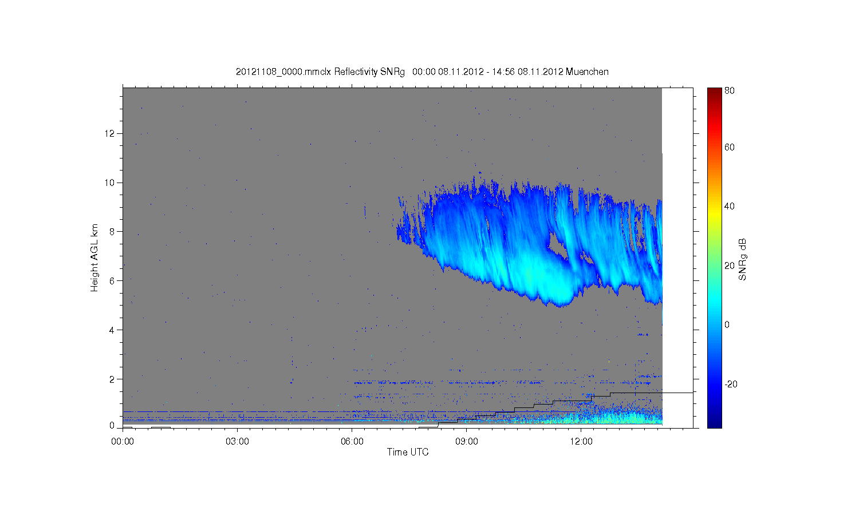This screenshot has width=859, height=515.
Task: Click the colorbar value -20
Action: click(731, 384)
